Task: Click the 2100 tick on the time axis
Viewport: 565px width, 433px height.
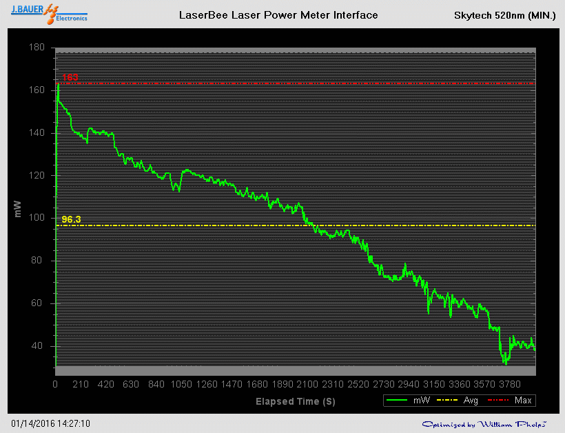Action: click(x=307, y=384)
